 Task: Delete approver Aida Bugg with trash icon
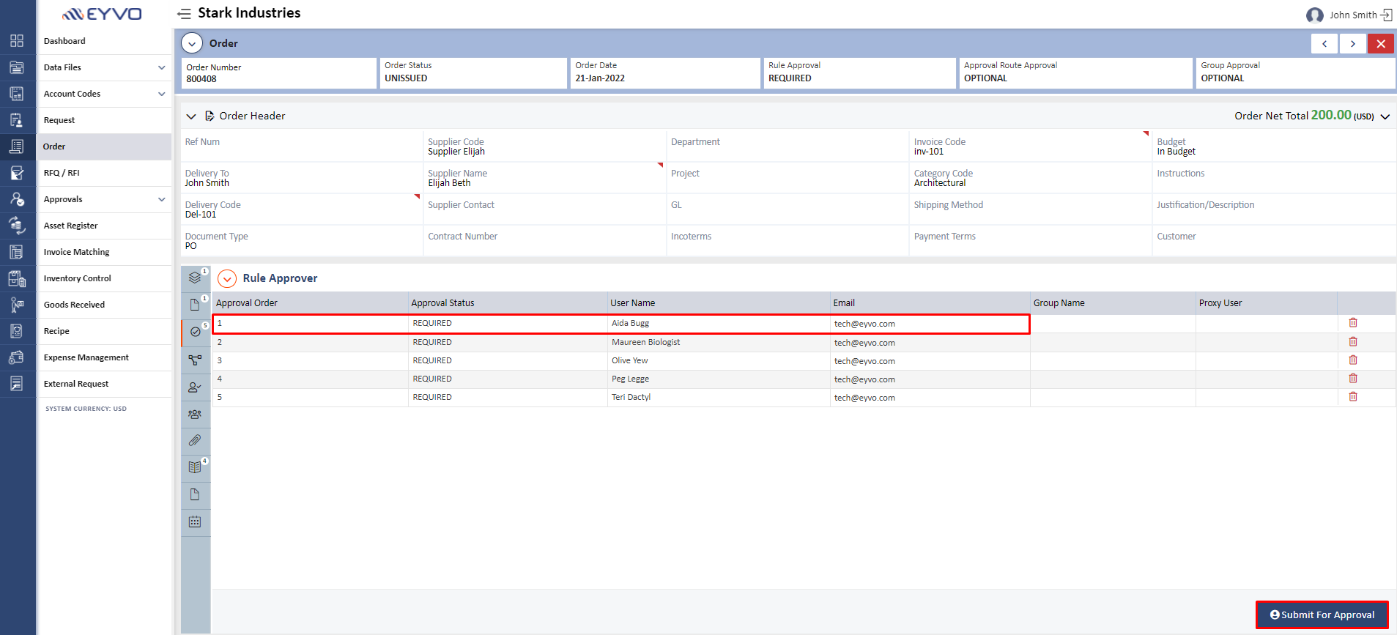pos(1353,323)
